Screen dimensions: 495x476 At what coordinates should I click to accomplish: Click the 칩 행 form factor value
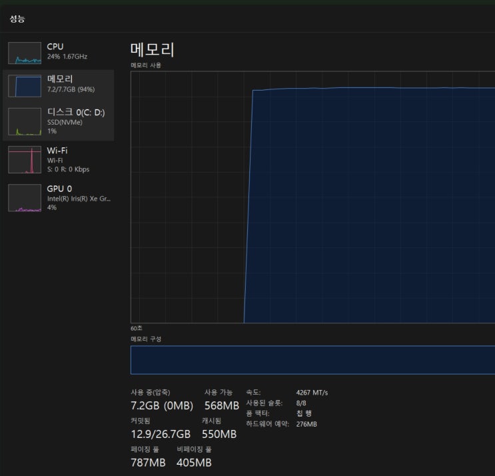click(x=304, y=413)
